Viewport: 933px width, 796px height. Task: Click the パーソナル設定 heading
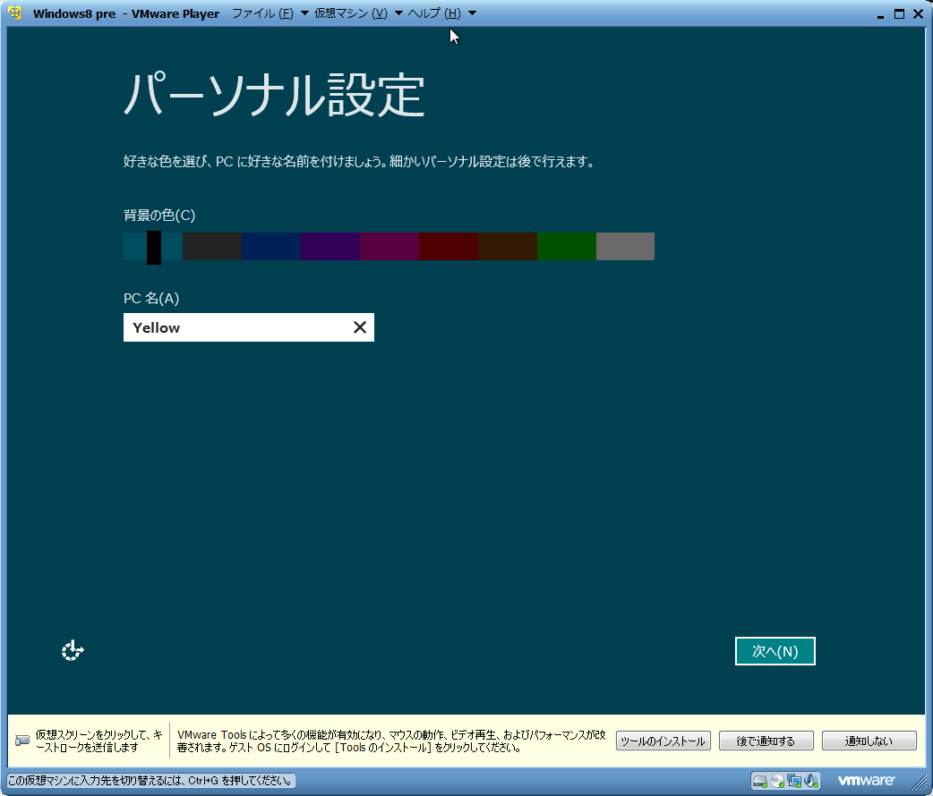274,96
